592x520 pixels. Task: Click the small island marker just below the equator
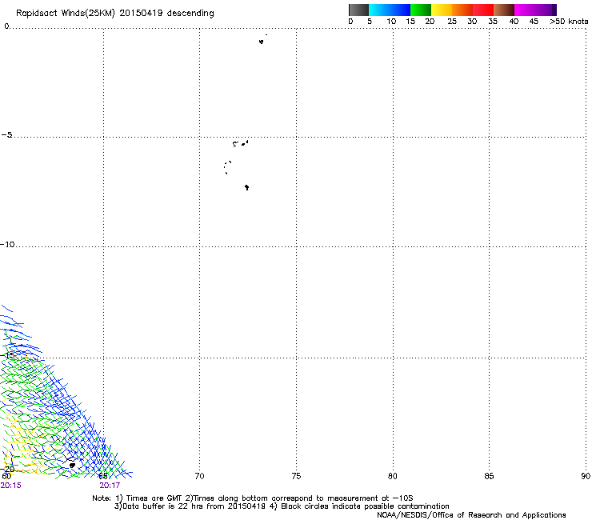[x=262, y=42]
